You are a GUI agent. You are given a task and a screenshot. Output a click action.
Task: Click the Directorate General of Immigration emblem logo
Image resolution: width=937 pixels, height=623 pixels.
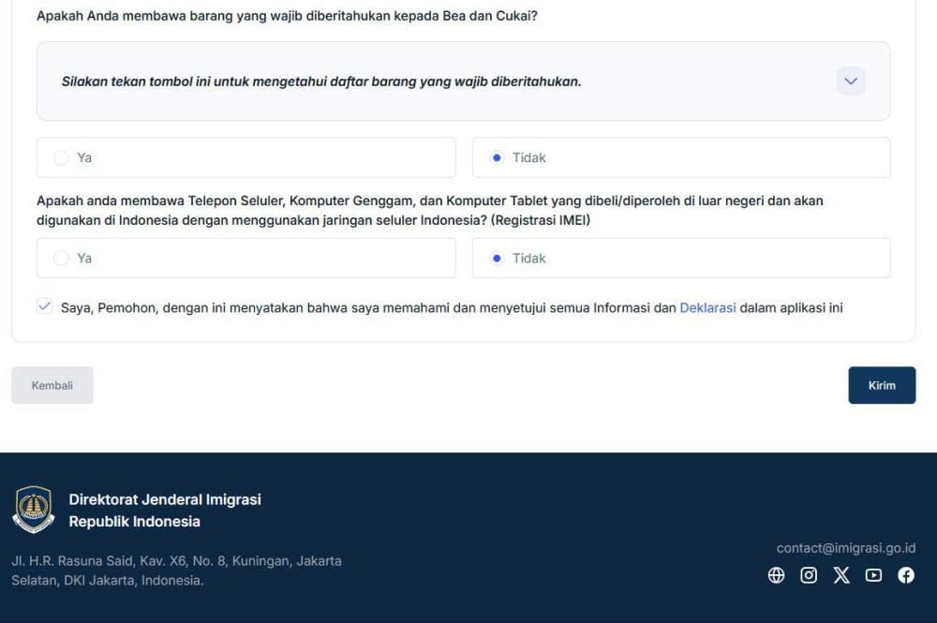point(34,510)
